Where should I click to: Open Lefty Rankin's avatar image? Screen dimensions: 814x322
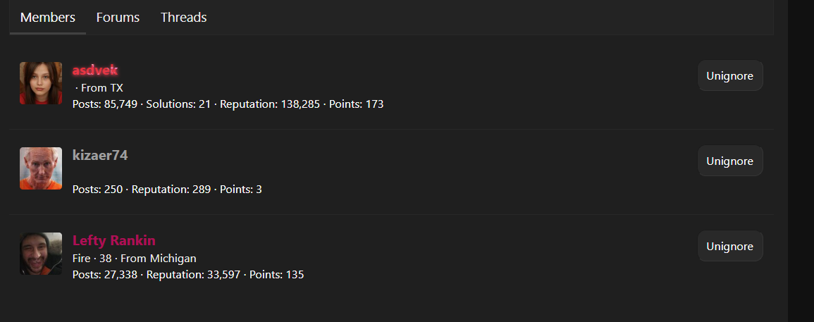[41, 254]
